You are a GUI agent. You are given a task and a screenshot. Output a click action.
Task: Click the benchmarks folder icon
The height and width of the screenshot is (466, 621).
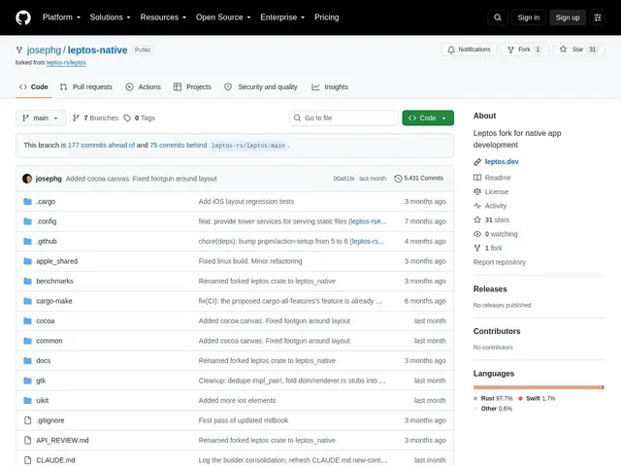click(27, 281)
